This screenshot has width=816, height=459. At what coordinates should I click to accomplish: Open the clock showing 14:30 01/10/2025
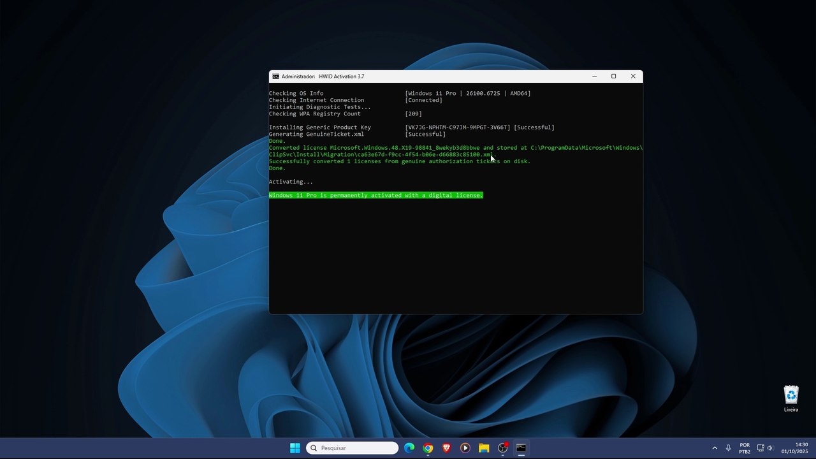coord(795,448)
